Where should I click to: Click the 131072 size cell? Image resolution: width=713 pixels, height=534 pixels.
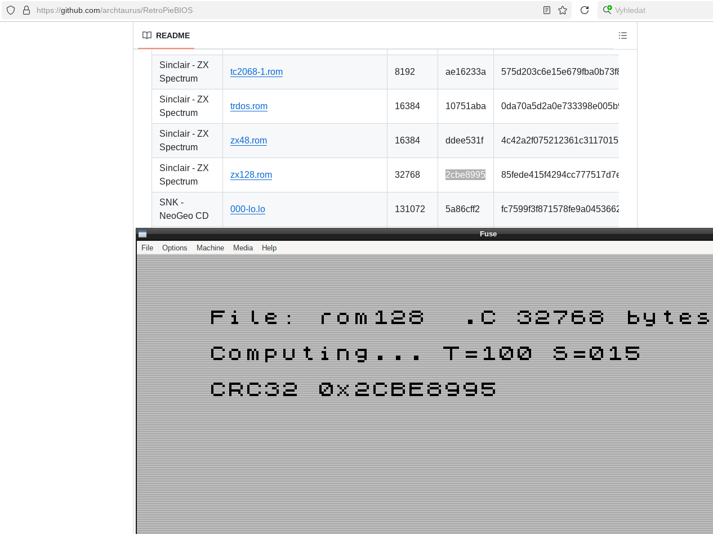(412, 209)
